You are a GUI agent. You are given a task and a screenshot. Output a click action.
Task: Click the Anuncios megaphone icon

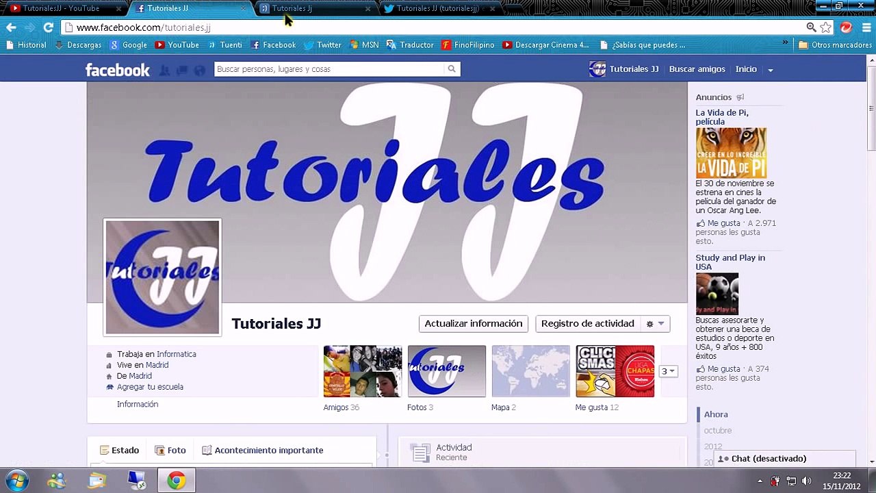click(740, 97)
